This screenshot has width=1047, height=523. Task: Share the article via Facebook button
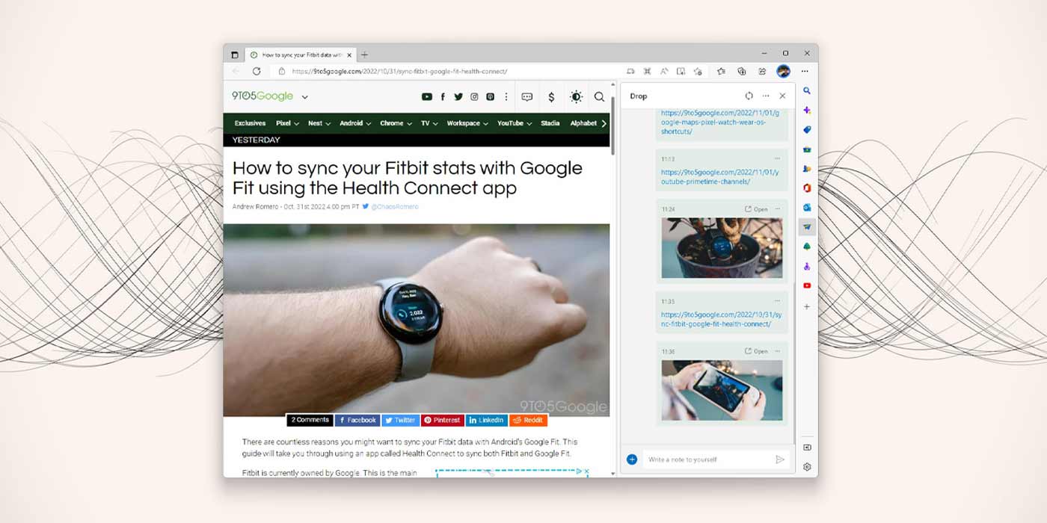[x=357, y=420]
